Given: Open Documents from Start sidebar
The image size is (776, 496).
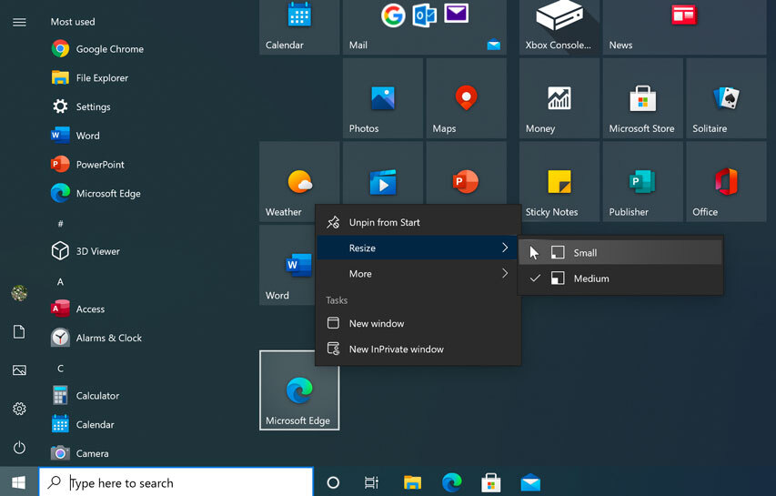Looking at the screenshot, I should click(x=19, y=331).
